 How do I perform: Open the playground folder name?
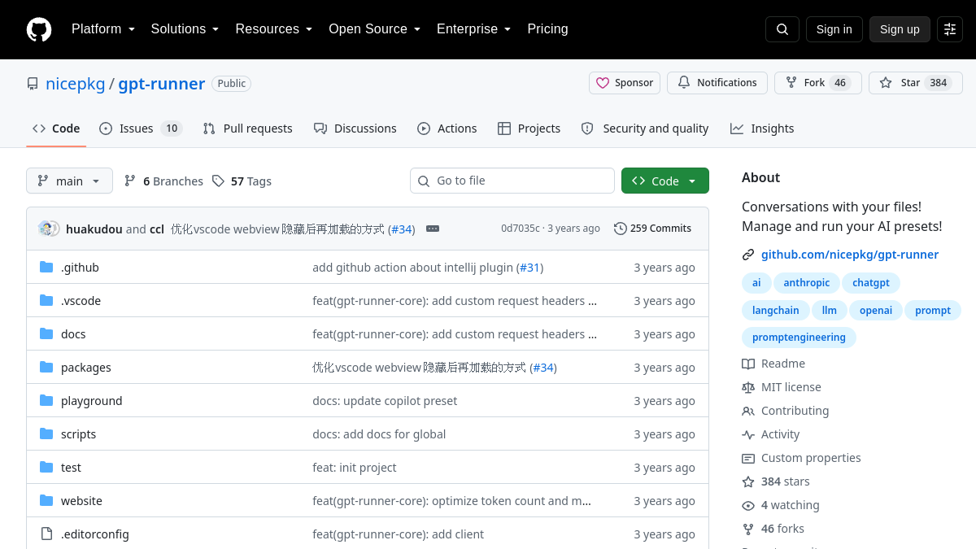pyautogui.click(x=92, y=401)
